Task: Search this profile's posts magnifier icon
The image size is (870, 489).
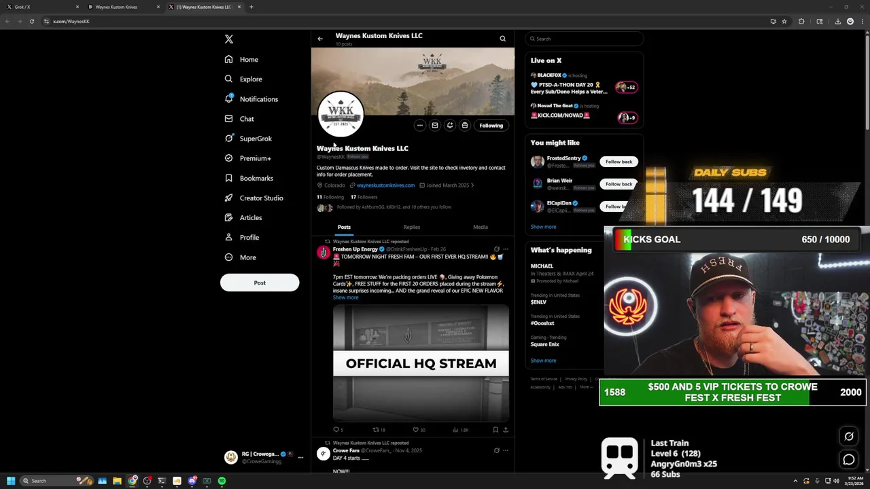Action: tap(503, 39)
